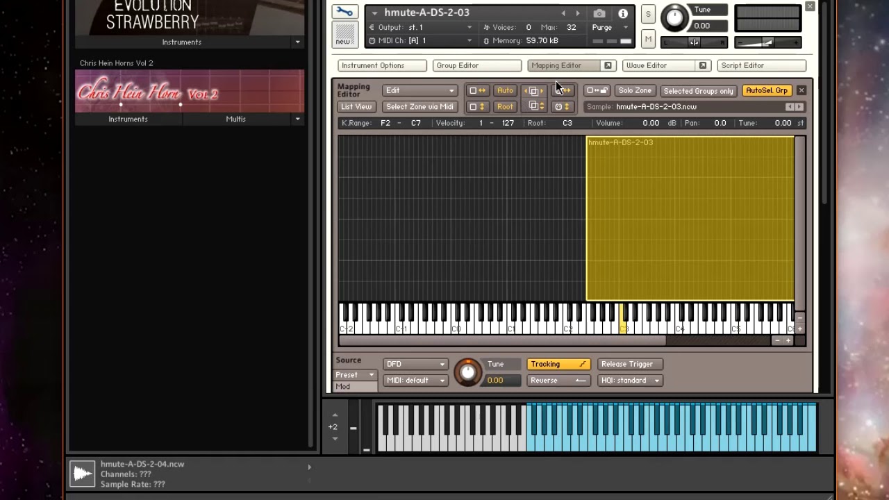Switch to List View
This screenshot has height=500, width=889.
356,106
